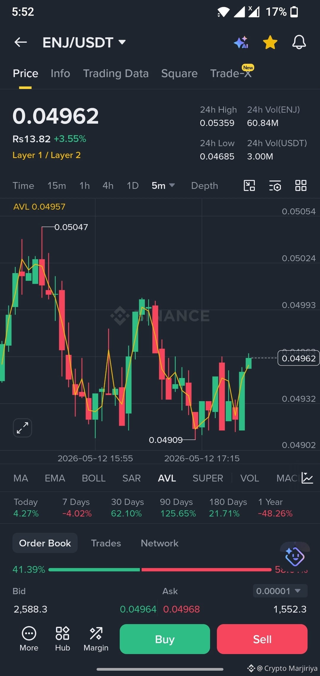
Task: Enable the VOL sub-indicator
Action: coord(250,478)
